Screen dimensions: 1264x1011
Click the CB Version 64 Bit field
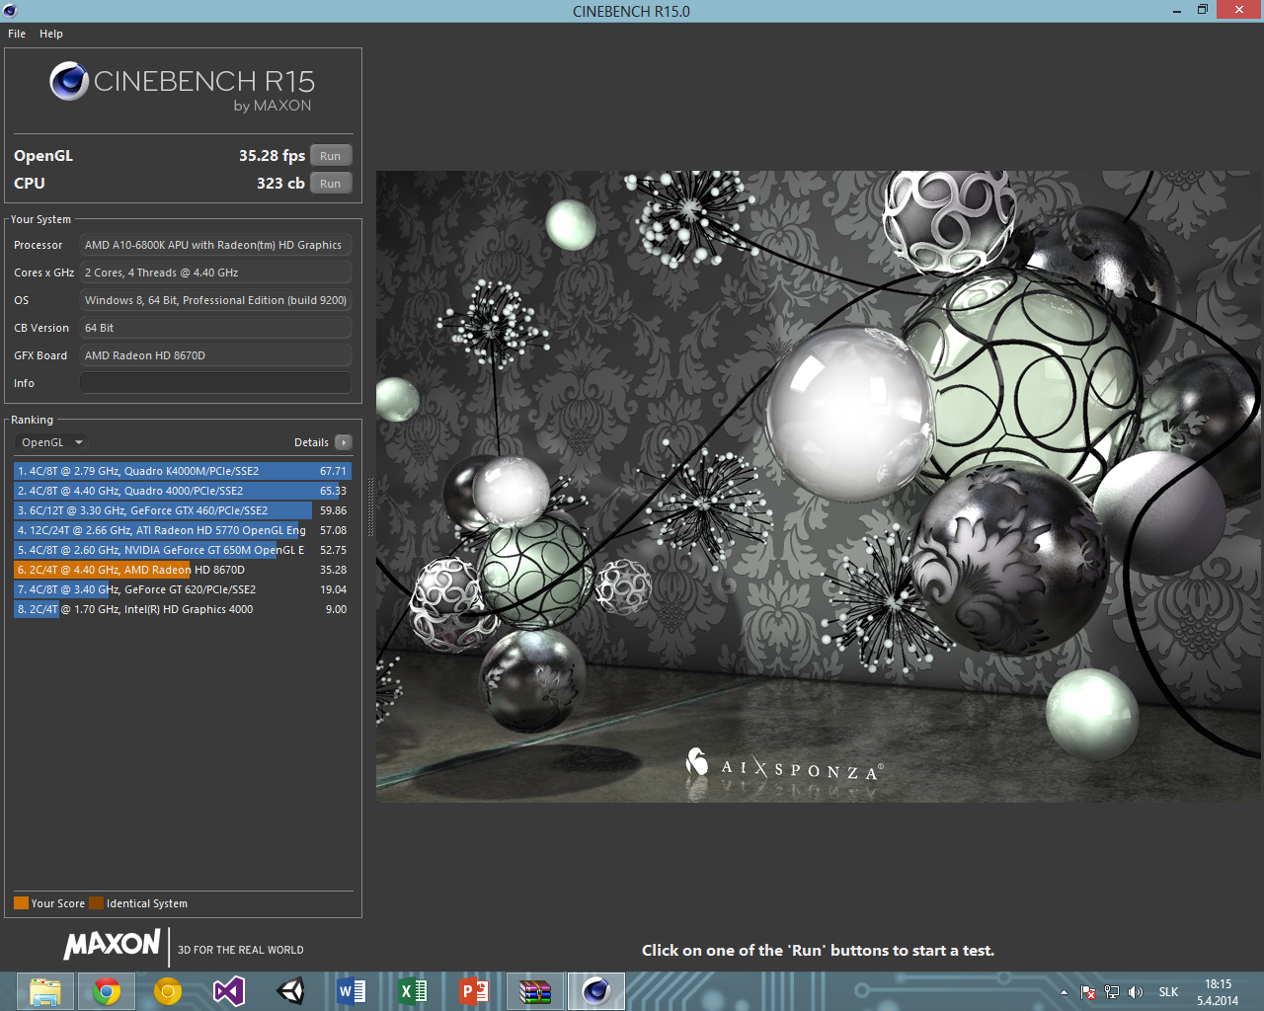[x=215, y=328]
